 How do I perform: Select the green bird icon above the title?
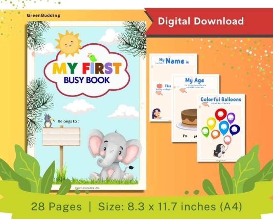tap(93, 58)
